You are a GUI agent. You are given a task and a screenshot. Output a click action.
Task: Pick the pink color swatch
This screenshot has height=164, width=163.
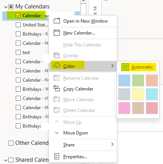(124, 108)
